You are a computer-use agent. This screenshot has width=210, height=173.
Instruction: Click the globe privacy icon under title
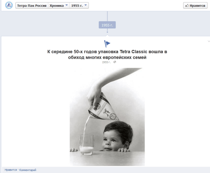[x=114, y=62]
